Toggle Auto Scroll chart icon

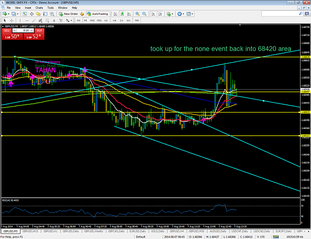click(153, 14)
